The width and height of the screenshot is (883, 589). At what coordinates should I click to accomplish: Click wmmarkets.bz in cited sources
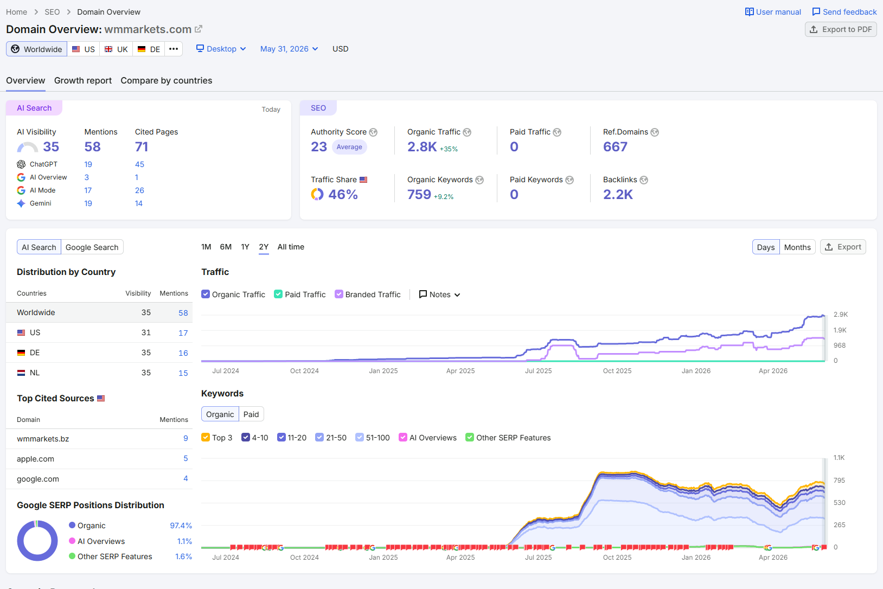coord(43,439)
